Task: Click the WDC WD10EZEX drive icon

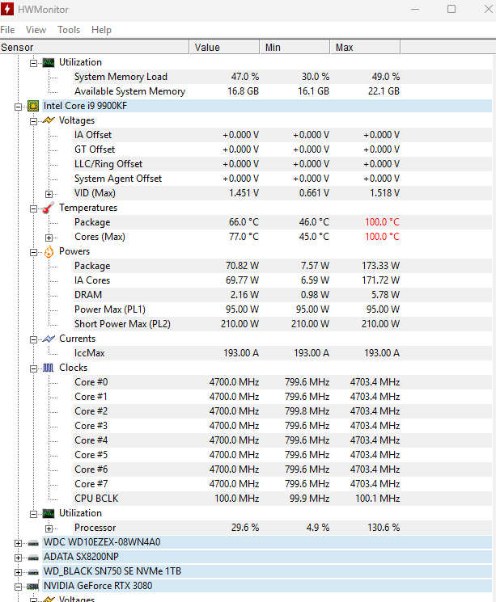Action: pos(33,543)
